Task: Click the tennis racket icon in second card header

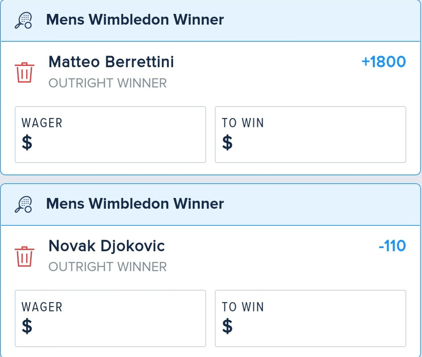Action: (x=23, y=204)
